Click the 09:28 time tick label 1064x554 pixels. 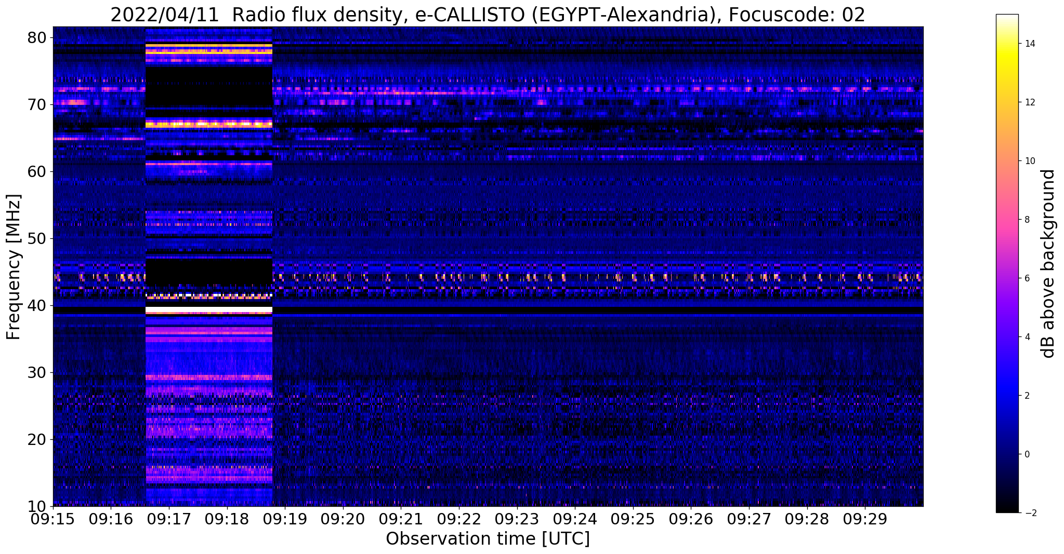coord(806,519)
